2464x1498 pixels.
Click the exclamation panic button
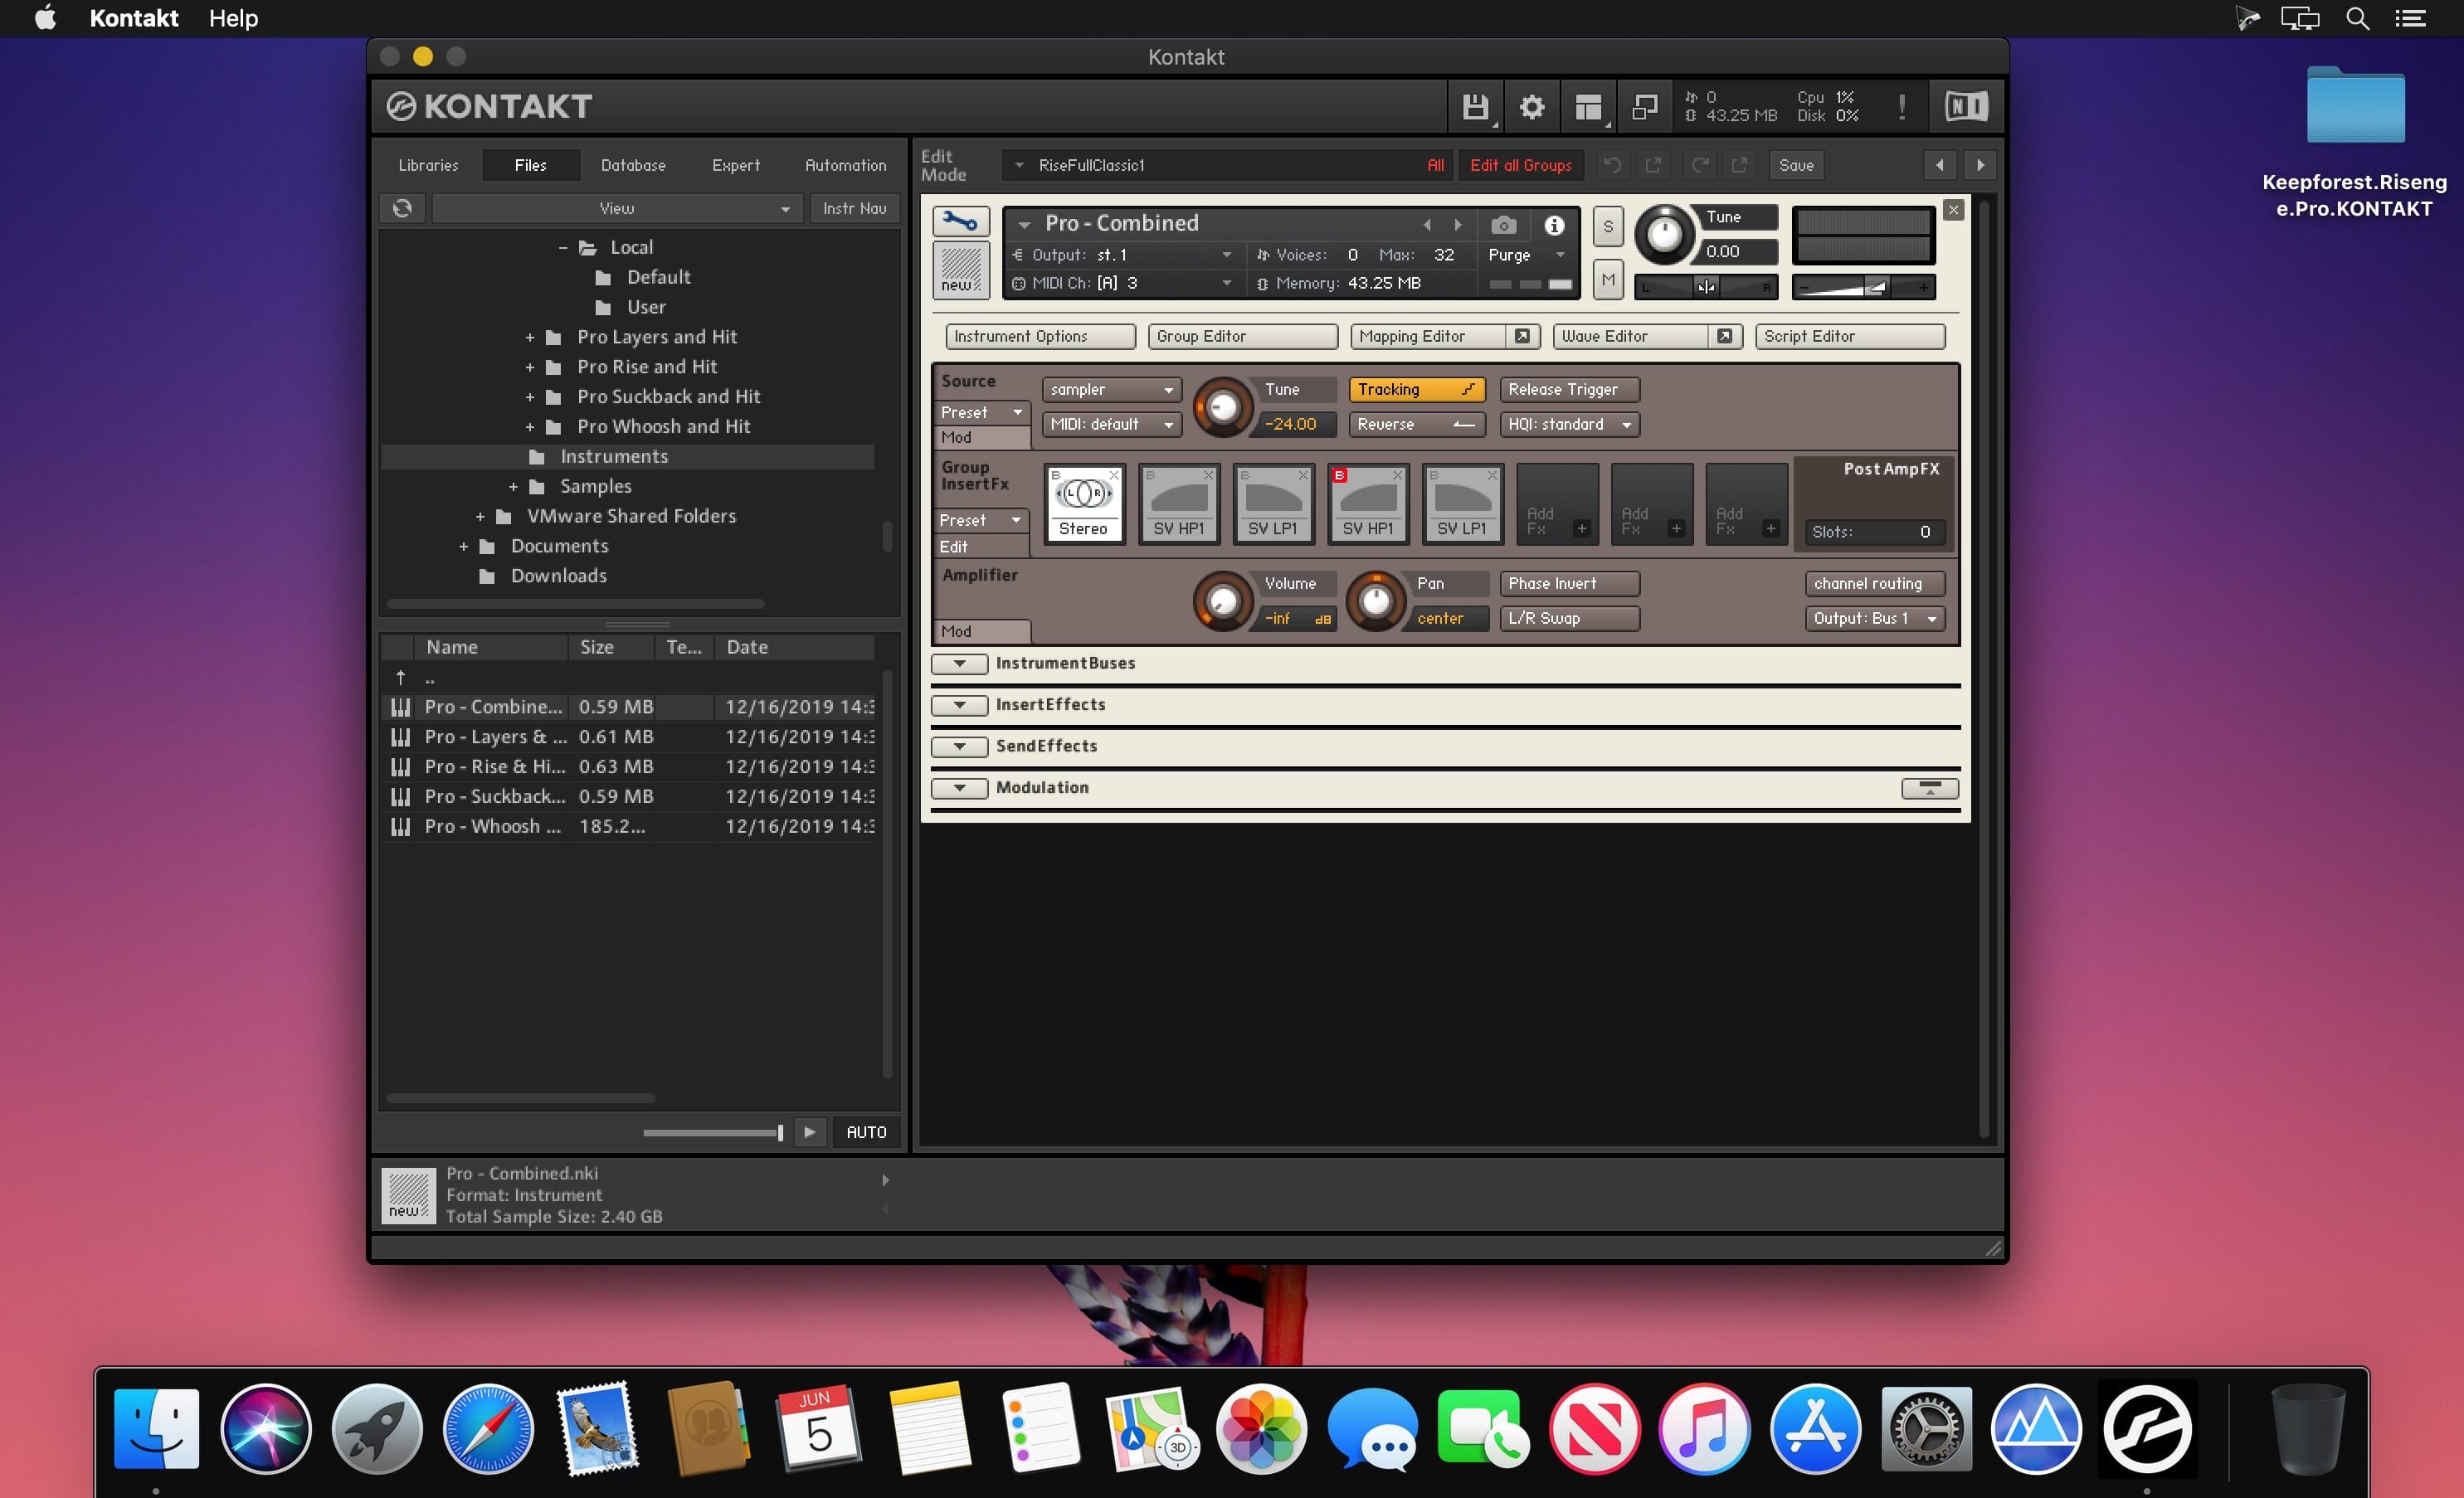(x=1901, y=106)
